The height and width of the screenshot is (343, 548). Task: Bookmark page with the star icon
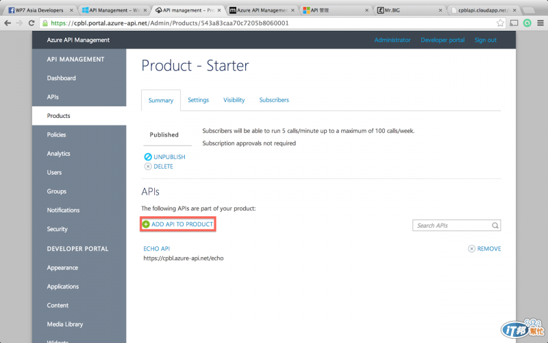(x=500, y=23)
